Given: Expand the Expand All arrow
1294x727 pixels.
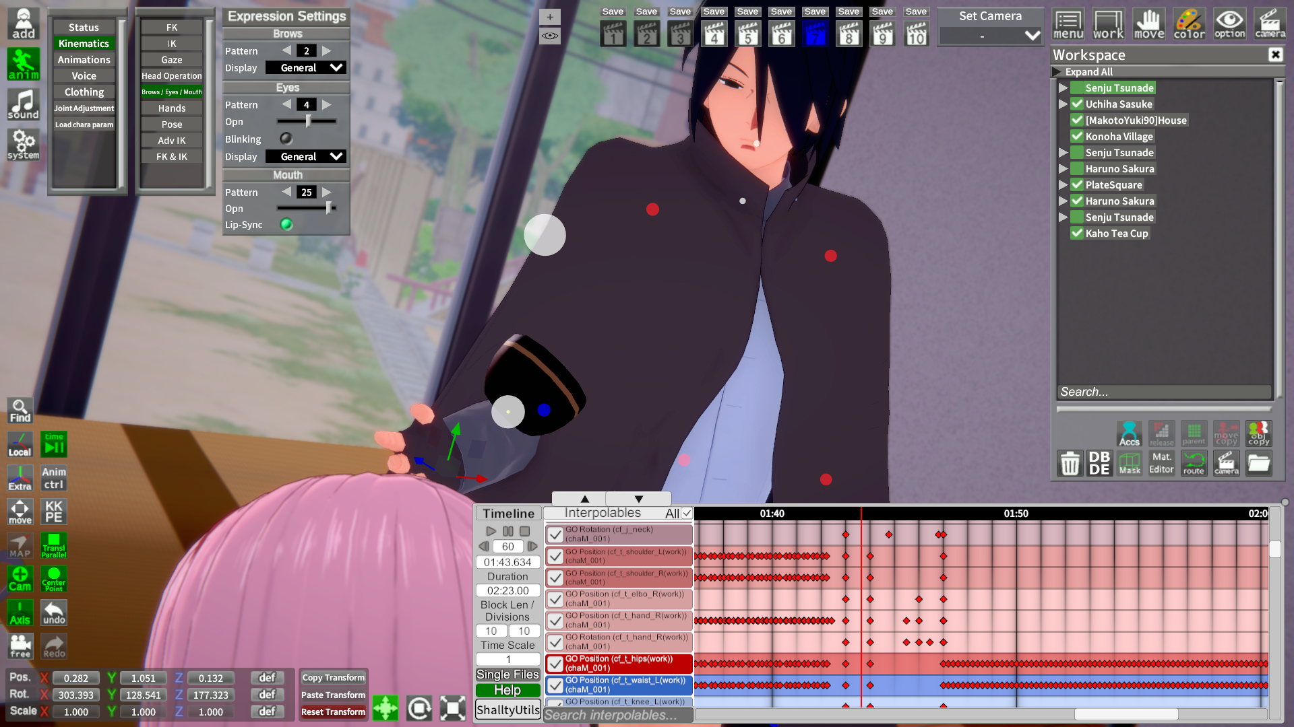Looking at the screenshot, I should click(x=1057, y=71).
